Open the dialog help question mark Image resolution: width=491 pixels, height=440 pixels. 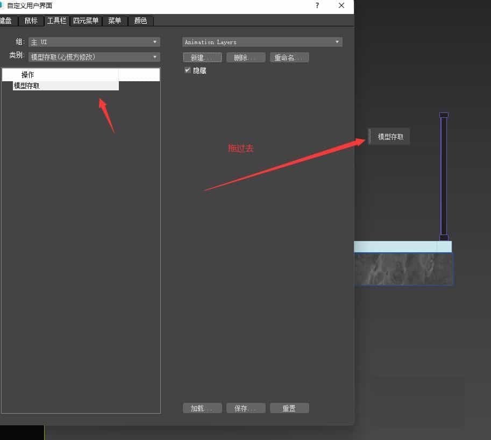(x=317, y=5)
